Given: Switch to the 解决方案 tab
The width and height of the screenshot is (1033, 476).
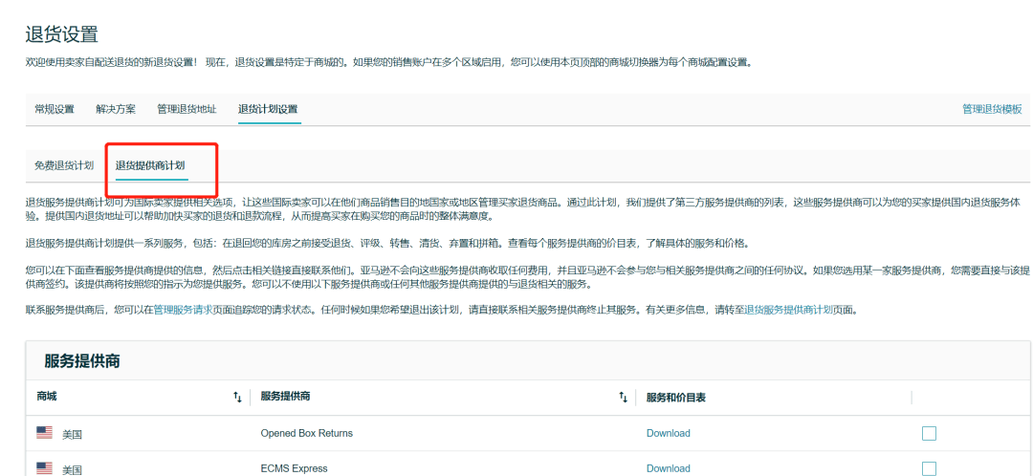Looking at the screenshot, I should click(116, 109).
